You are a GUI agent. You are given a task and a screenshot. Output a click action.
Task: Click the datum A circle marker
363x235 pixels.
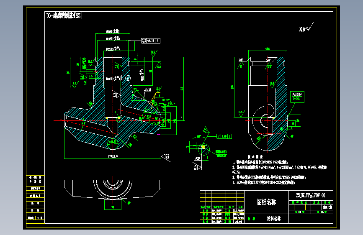click(x=128, y=78)
